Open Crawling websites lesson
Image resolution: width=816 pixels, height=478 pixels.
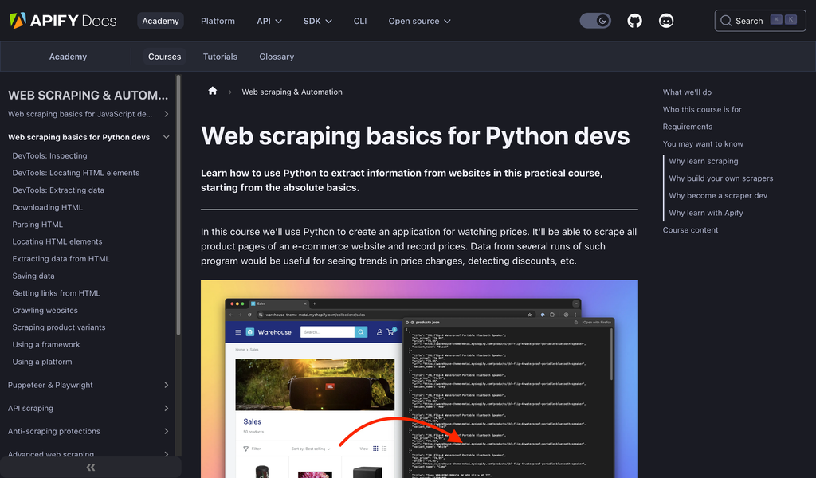coord(45,310)
